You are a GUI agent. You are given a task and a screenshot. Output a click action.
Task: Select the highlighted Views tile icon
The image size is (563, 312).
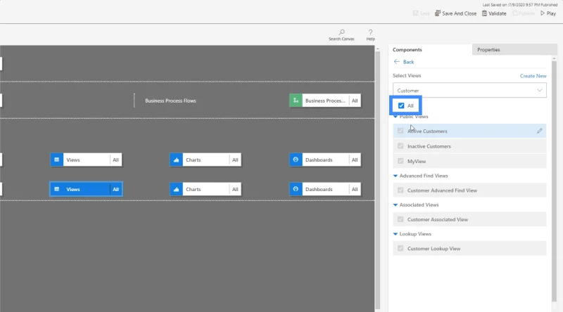coord(57,189)
